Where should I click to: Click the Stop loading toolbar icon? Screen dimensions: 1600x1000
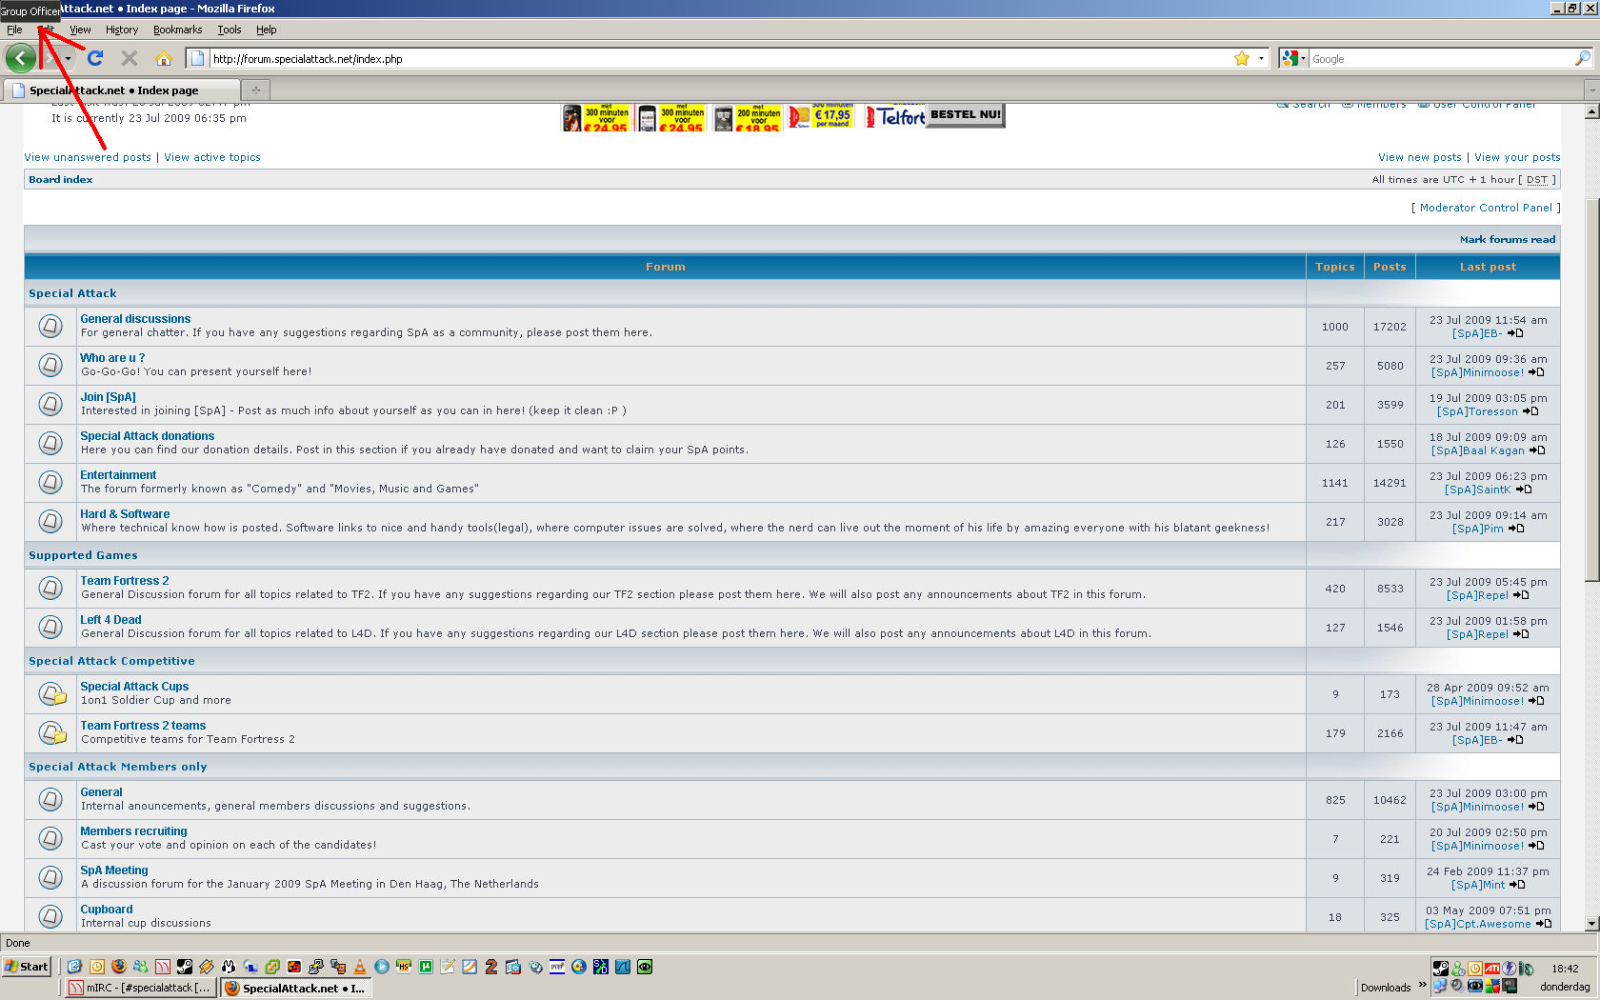[x=130, y=58]
